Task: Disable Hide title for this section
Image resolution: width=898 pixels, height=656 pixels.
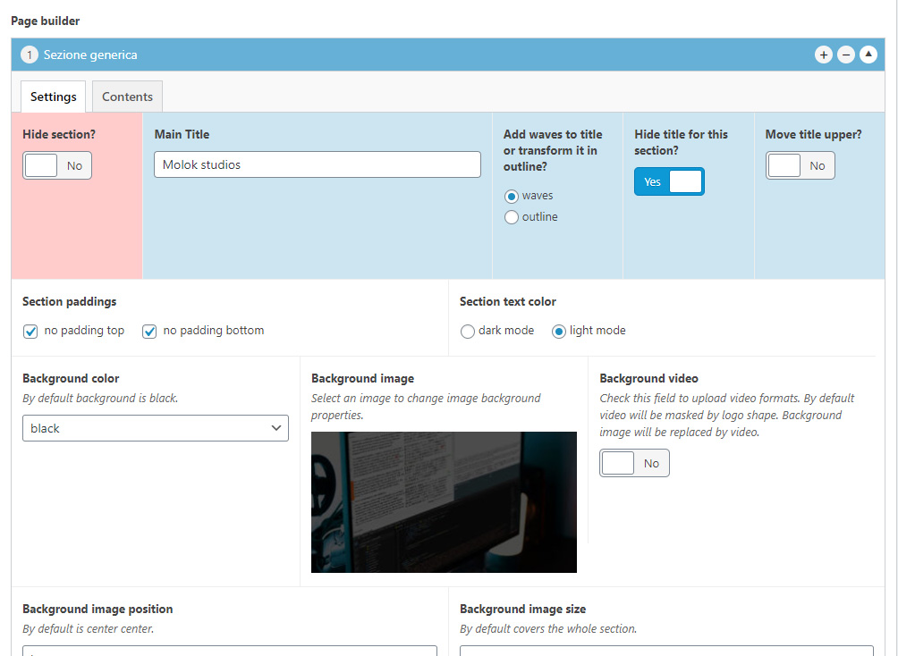Action: click(669, 181)
